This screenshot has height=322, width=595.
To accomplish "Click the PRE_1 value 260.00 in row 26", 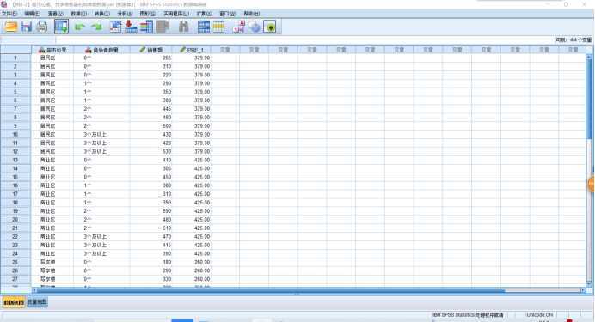I will (192, 270).
